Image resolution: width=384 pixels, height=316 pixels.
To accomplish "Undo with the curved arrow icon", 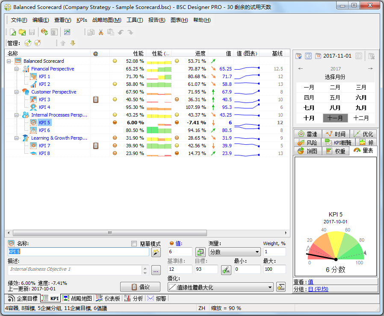I will tap(121, 32).
